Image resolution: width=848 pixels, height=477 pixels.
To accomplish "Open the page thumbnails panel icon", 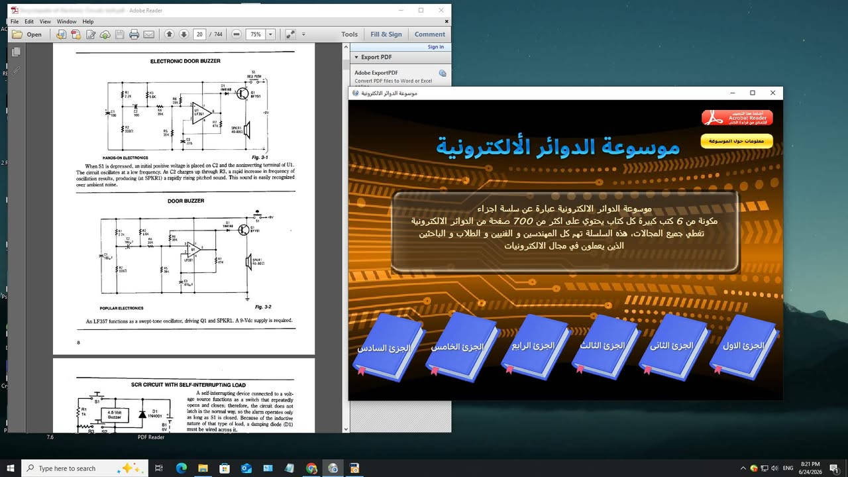I will click(16, 52).
